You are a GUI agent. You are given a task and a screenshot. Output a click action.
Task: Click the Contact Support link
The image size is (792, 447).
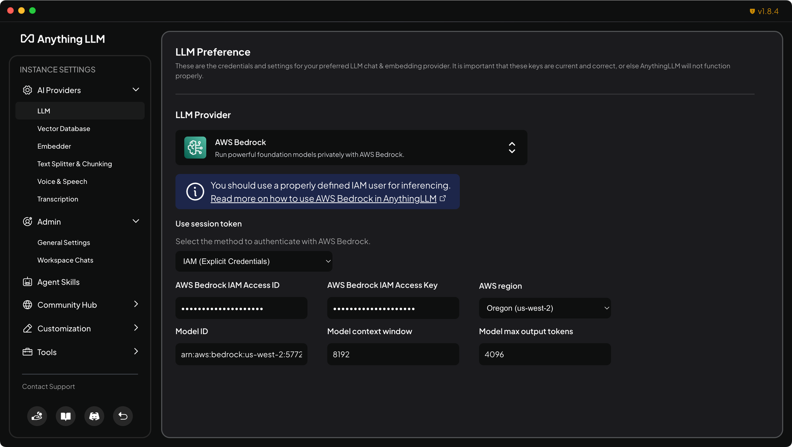click(x=48, y=386)
